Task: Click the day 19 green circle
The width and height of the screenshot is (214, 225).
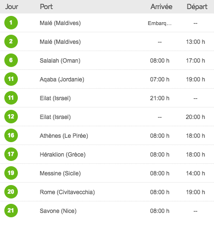Action: tap(11, 173)
